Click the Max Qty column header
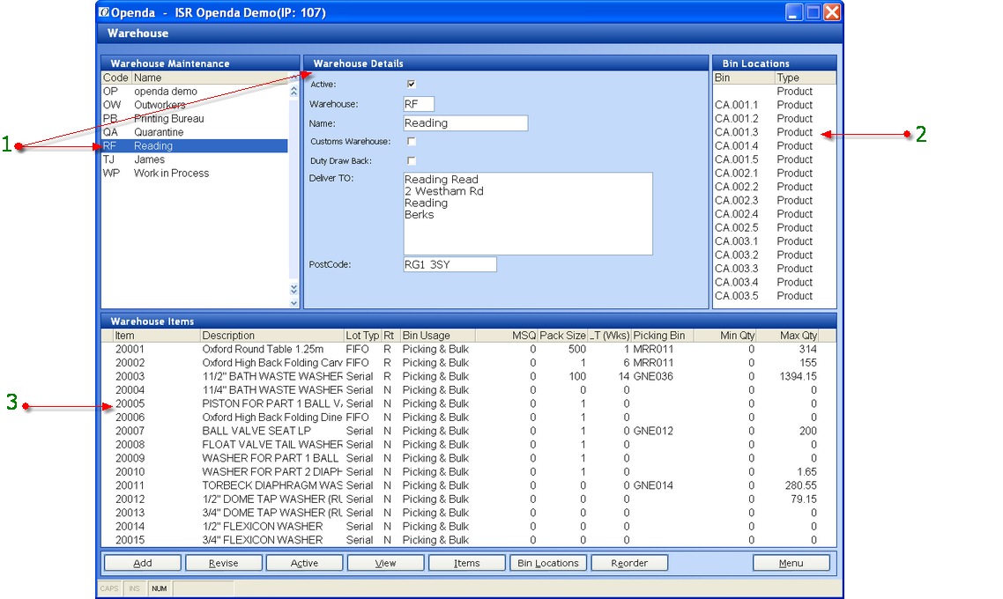Image resolution: width=1003 pixels, height=599 pixels. pyautogui.click(x=787, y=335)
